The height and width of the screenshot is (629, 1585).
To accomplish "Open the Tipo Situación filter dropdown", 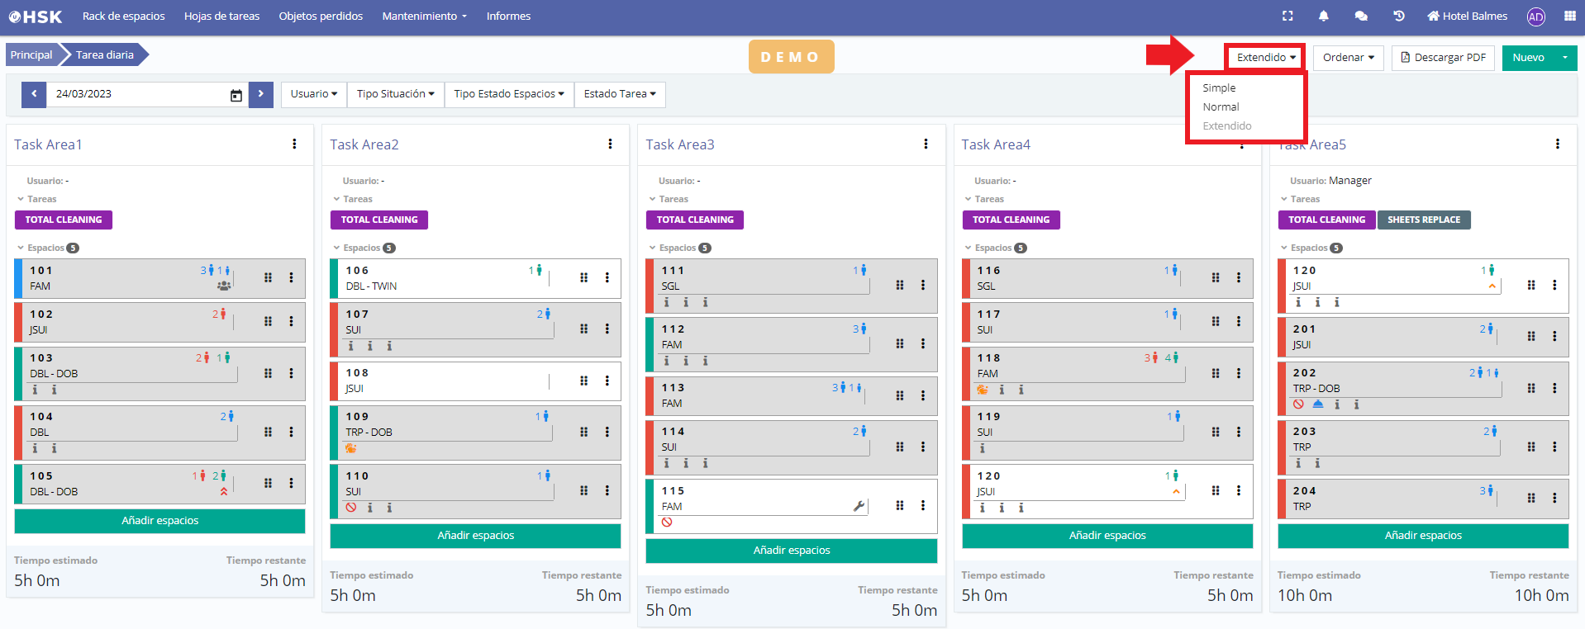I will click(x=395, y=94).
